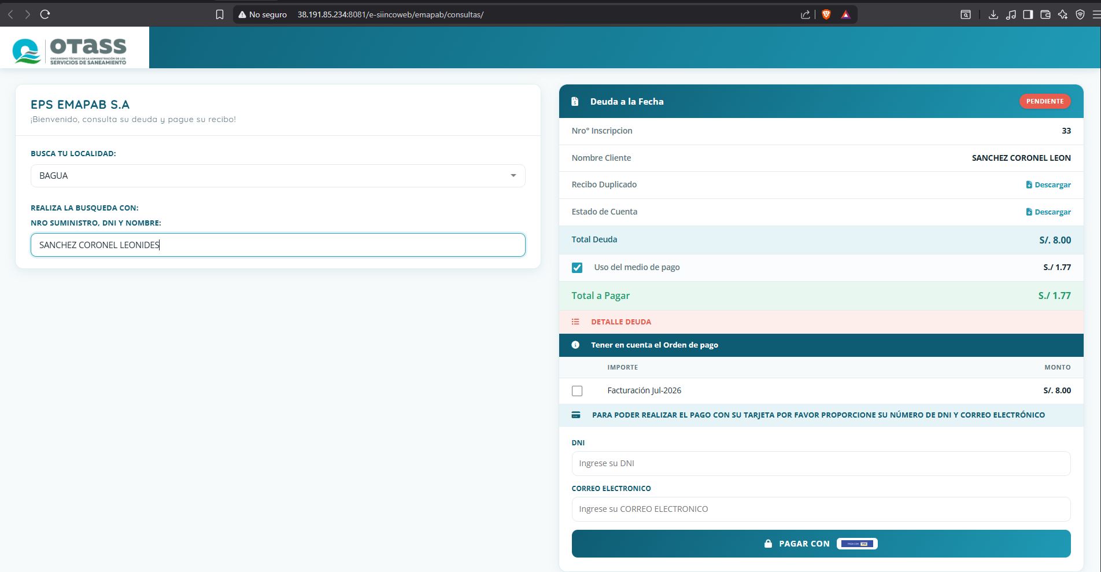Open the BAGUA locality dropdown
The width and height of the screenshot is (1101, 572).
[x=278, y=176]
